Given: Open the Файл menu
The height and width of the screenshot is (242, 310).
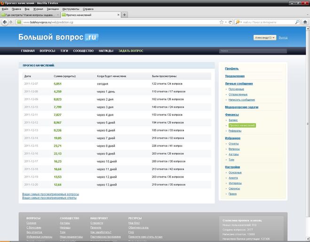Looking at the screenshot, I should [5, 9].
